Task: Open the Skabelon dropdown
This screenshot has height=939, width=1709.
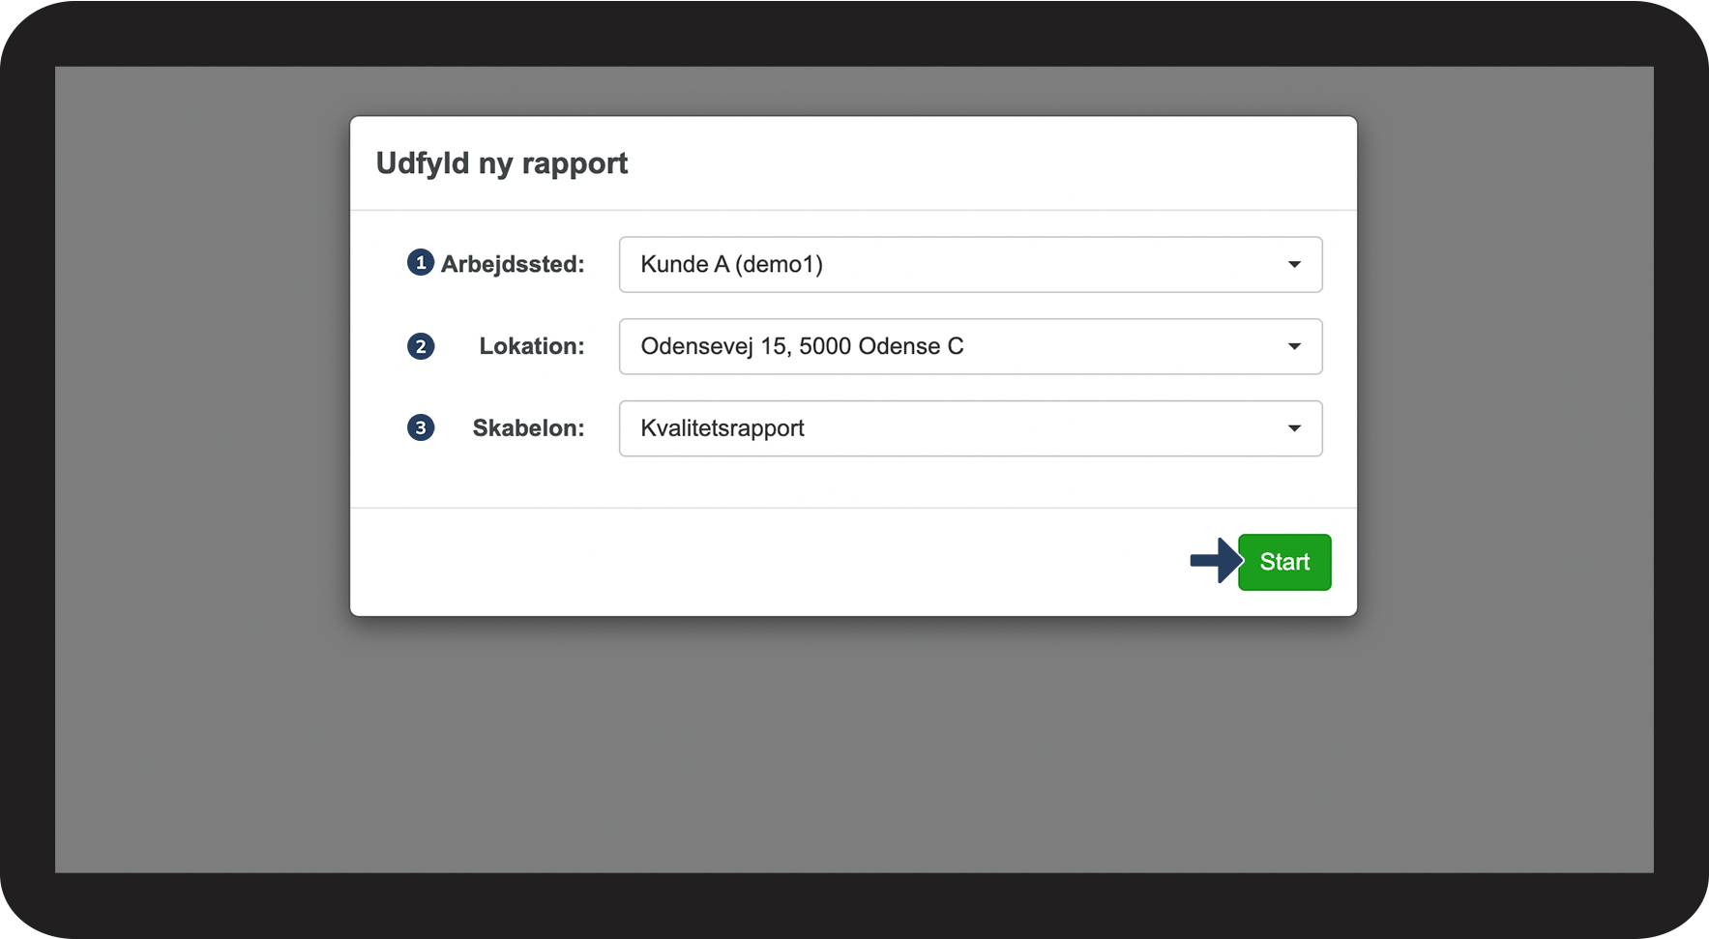Action: pos(969,428)
